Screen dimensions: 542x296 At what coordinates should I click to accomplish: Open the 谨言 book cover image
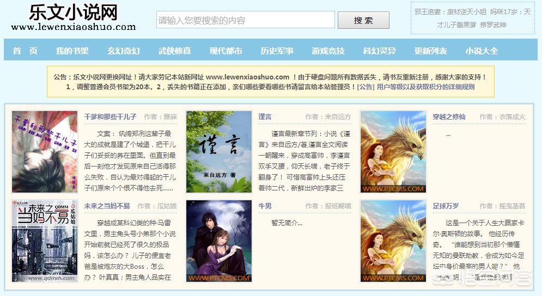click(x=219, y=152)
